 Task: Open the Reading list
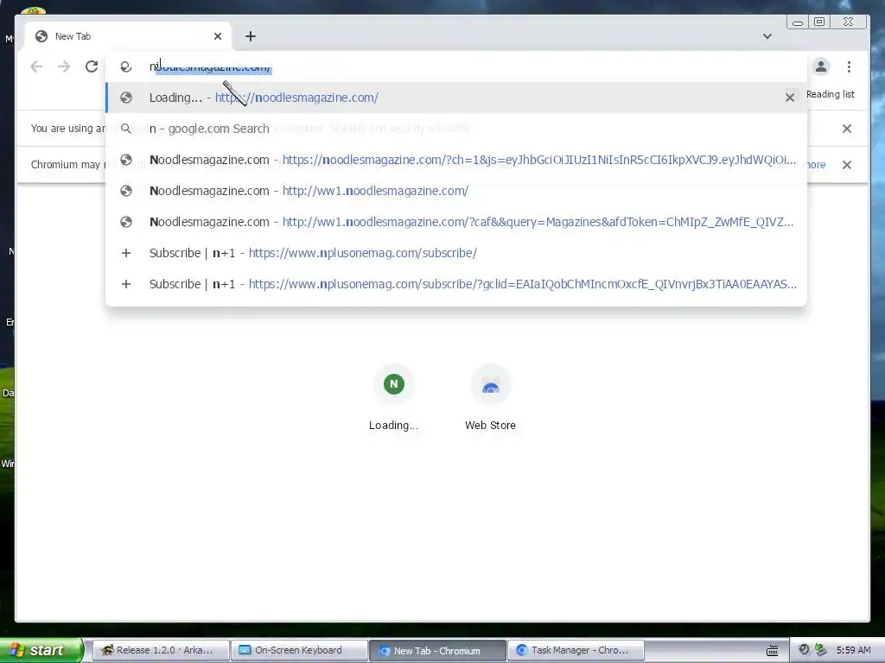831,94
